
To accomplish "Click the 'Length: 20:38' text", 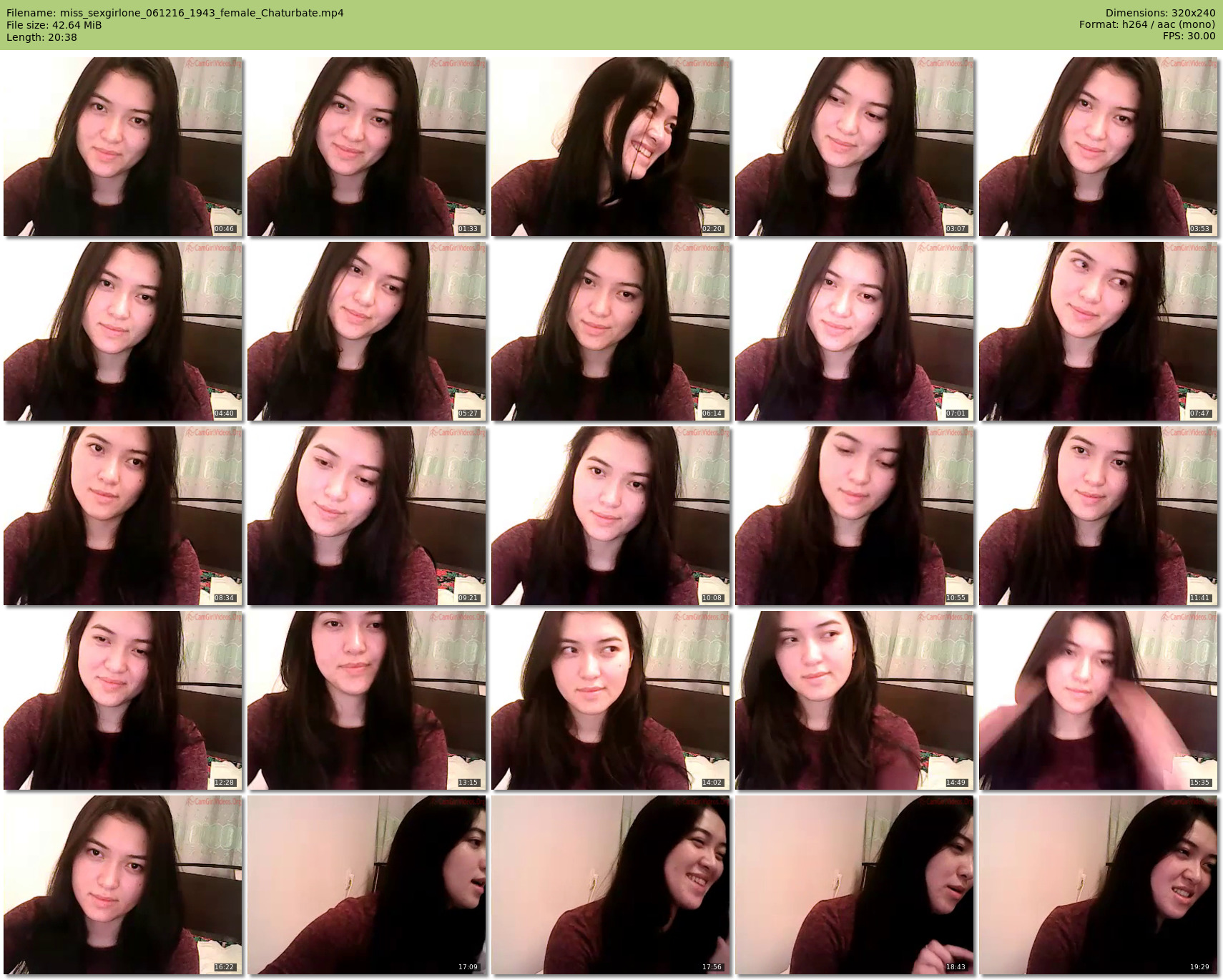I will coord(41,37).
